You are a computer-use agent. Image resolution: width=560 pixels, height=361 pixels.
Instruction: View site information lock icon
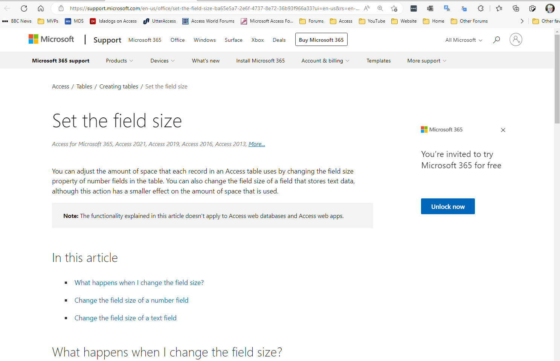[x=61, y=8]
